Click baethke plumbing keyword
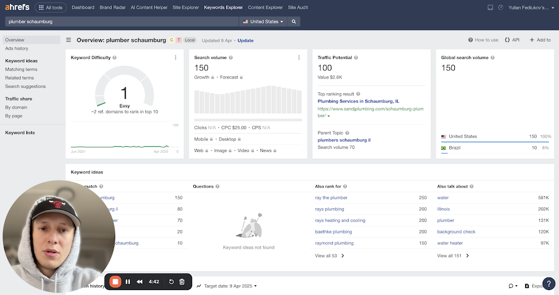 pyautogui.click(x=334, y=232)
